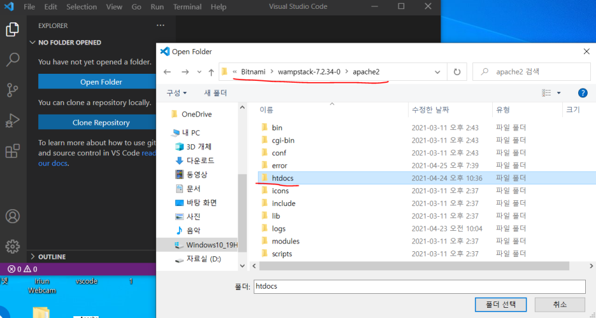Viewport: 596px width, 318px height.
Task: Open the dialog help question mark icon
Action: [x=583, y=93]
